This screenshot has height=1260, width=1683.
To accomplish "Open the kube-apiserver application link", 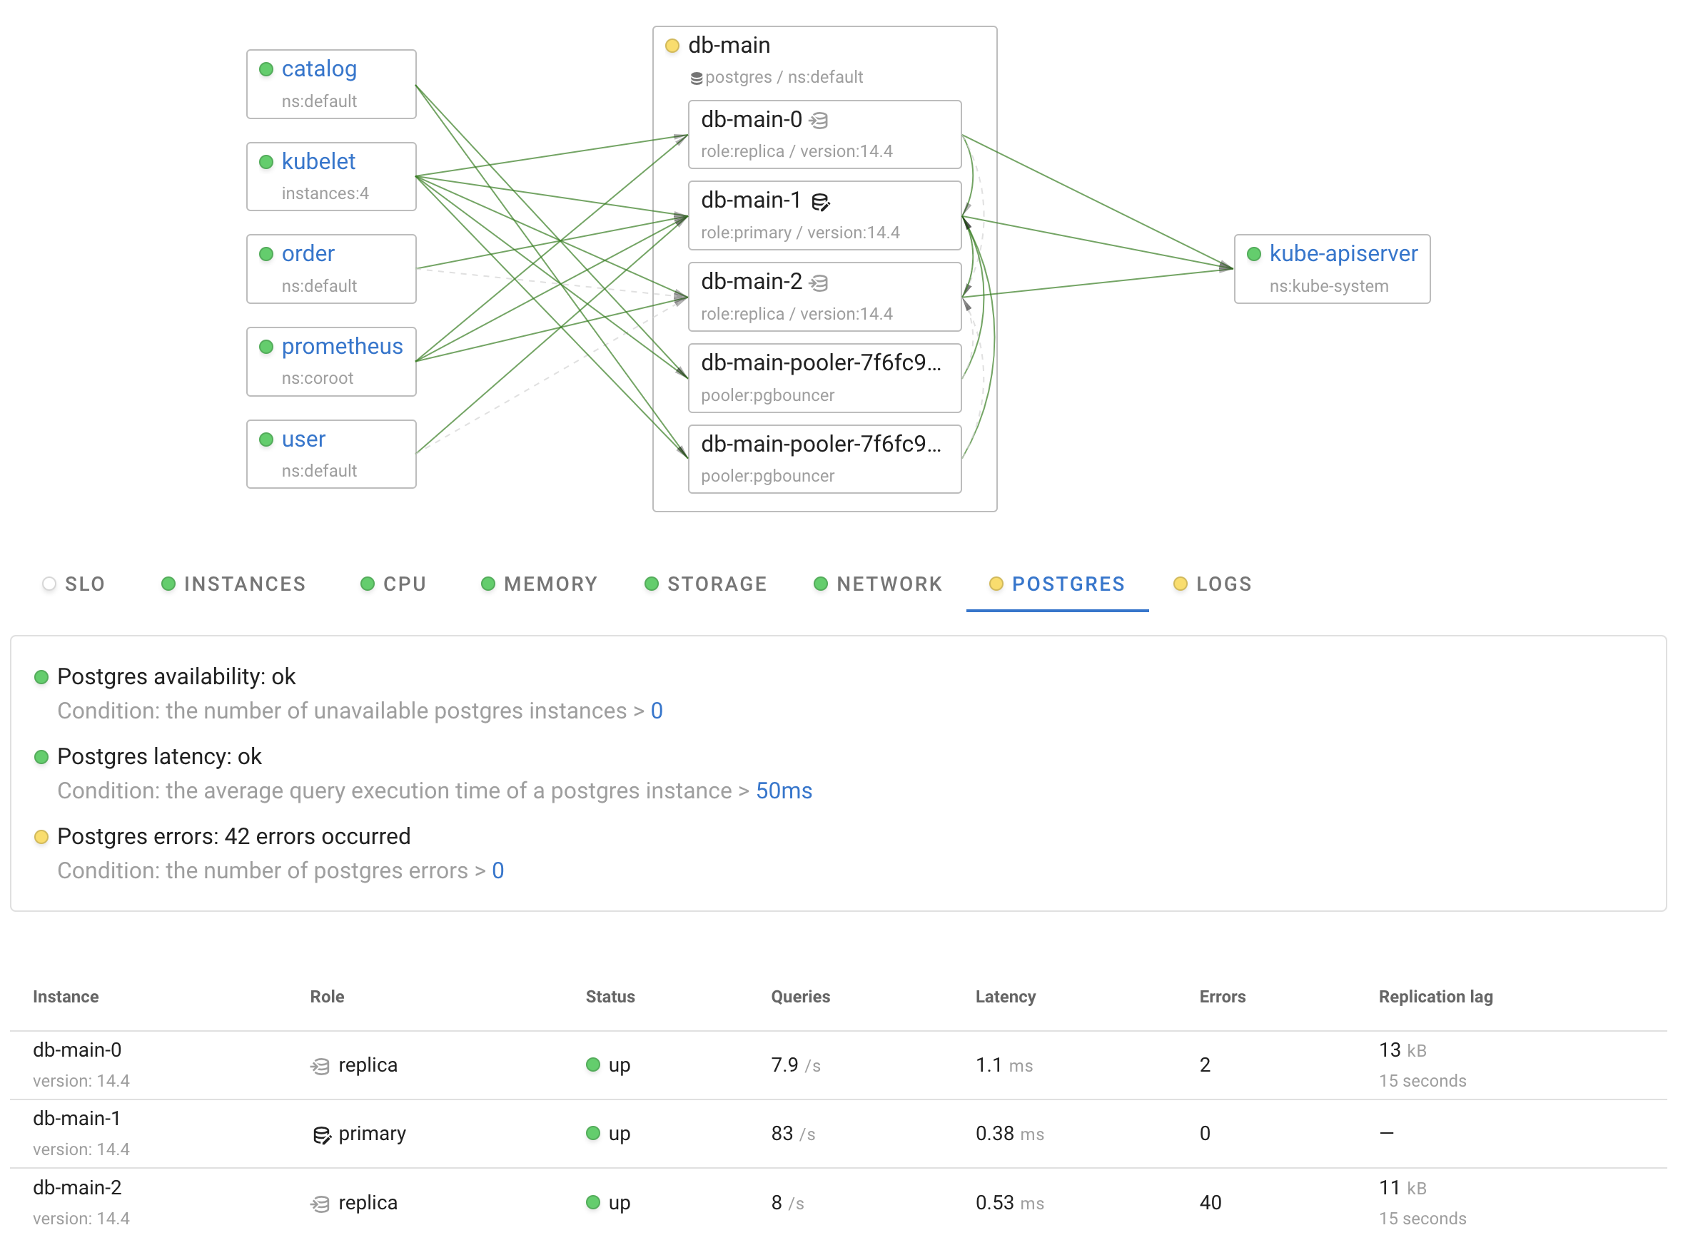I will 1343,253.
